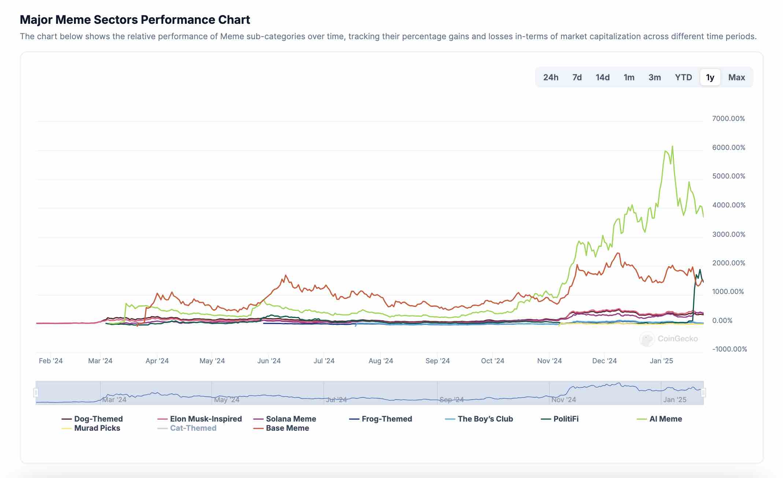
Task: Toggle Frog-Themed legend item
Action: (381, 419)
